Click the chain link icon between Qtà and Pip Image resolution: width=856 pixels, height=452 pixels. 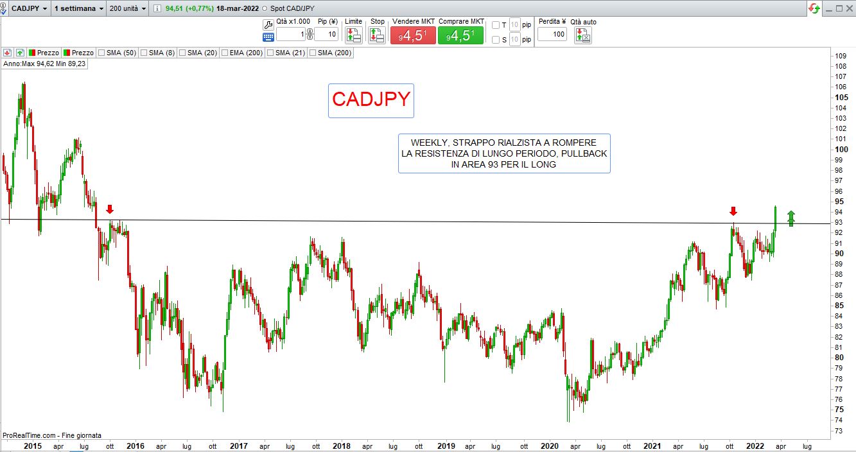click(309, 35)
